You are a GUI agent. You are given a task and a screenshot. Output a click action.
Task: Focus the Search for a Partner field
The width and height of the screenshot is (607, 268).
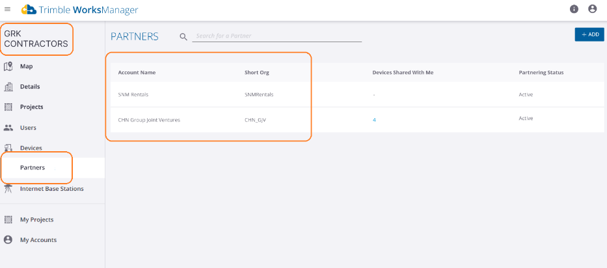[277, 36]
